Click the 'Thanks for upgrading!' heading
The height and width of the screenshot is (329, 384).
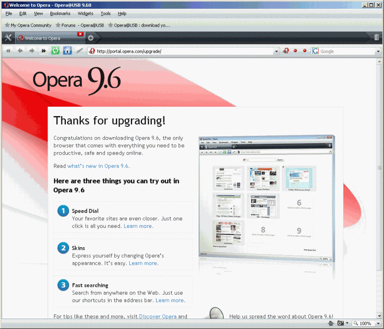(x=109, y=121)
